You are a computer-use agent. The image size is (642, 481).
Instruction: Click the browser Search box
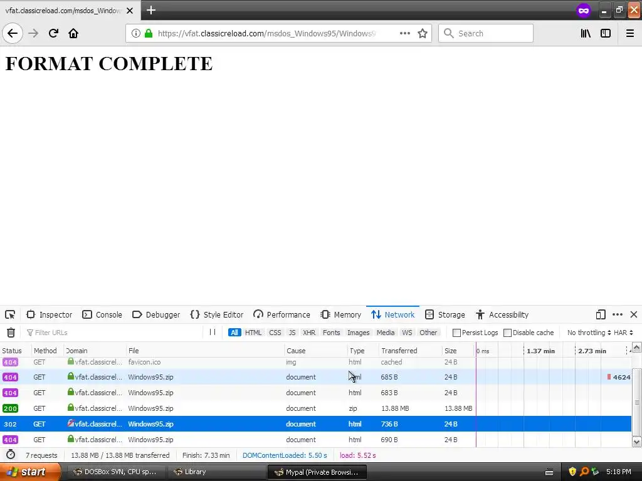click(486, 33)
